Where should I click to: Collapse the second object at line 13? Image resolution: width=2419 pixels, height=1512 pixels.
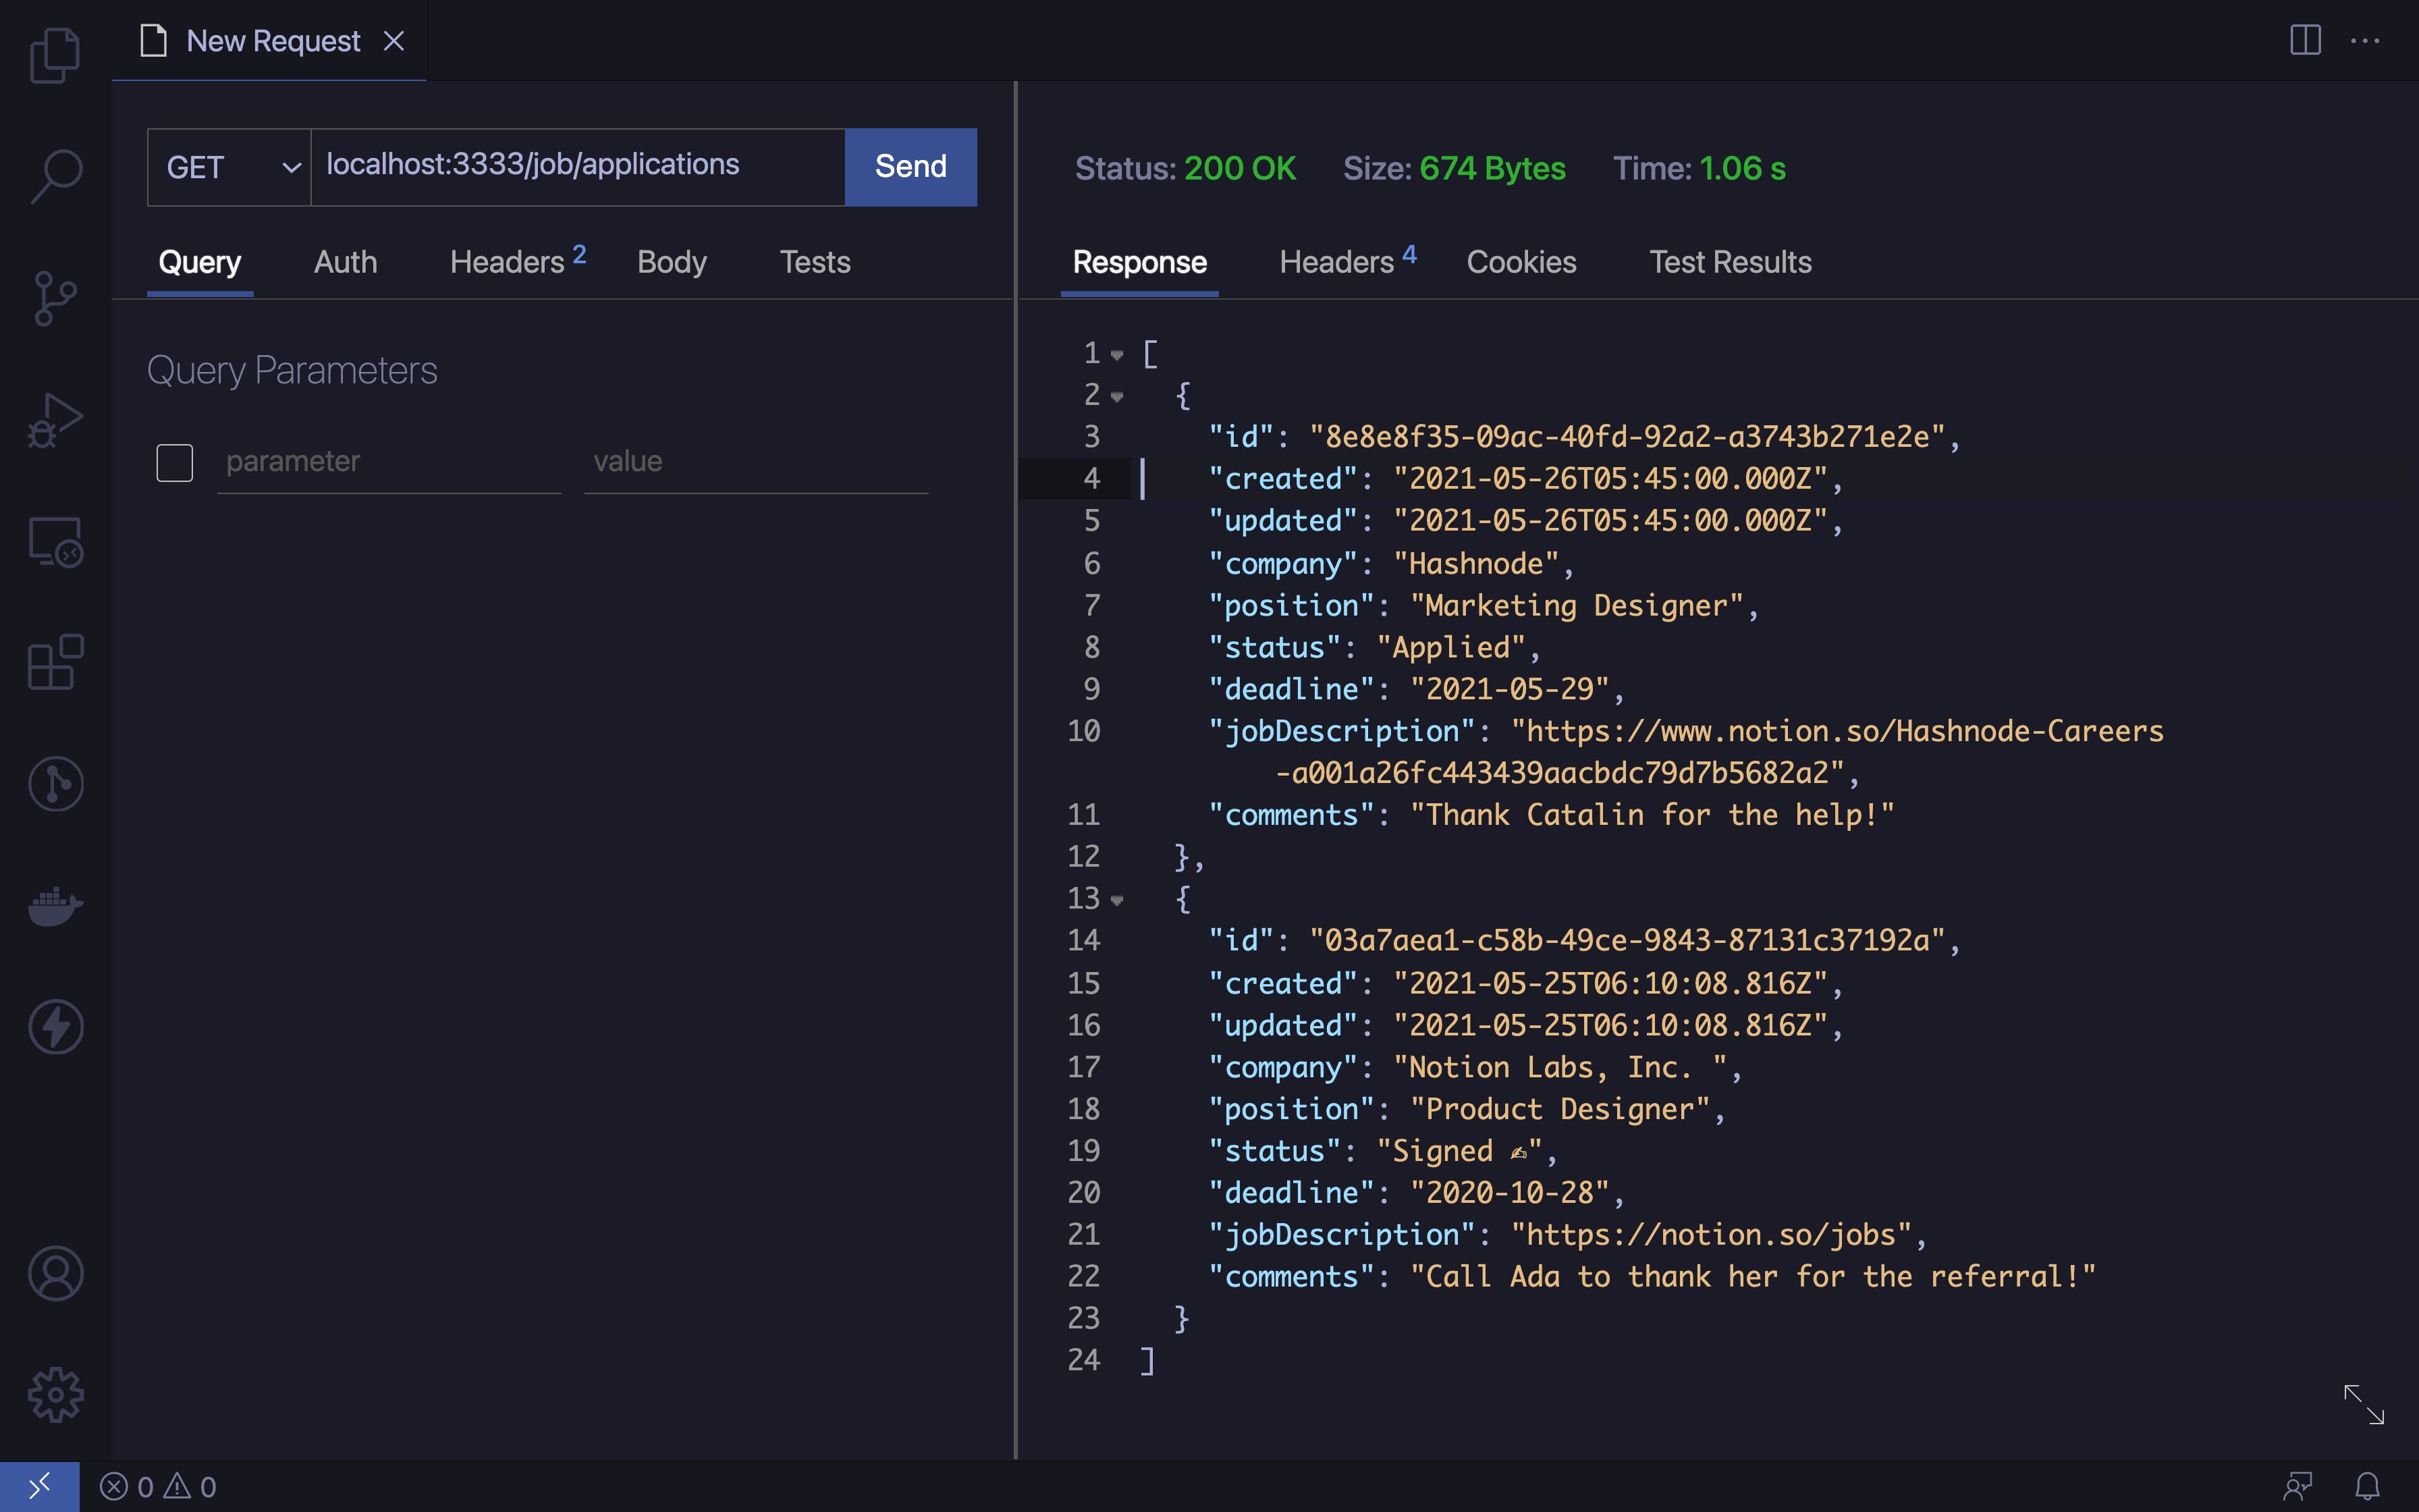click(x=1116, y=900)
